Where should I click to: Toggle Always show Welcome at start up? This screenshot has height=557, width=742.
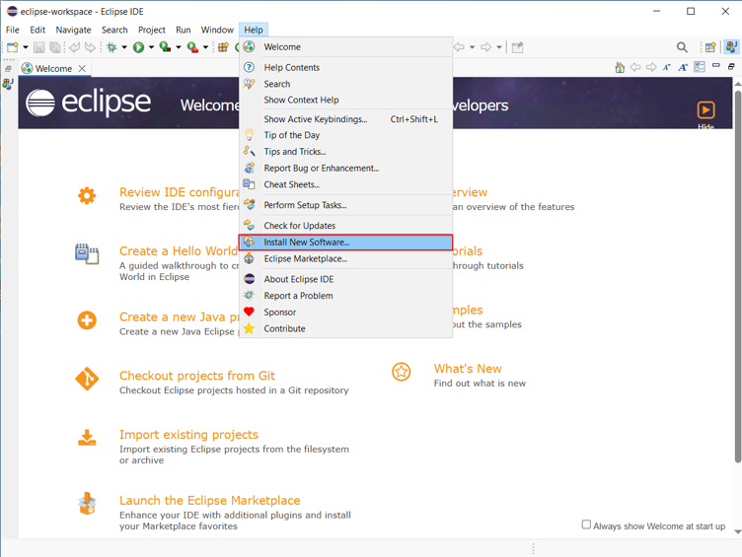pyautogui.click(x=586, y=524)
